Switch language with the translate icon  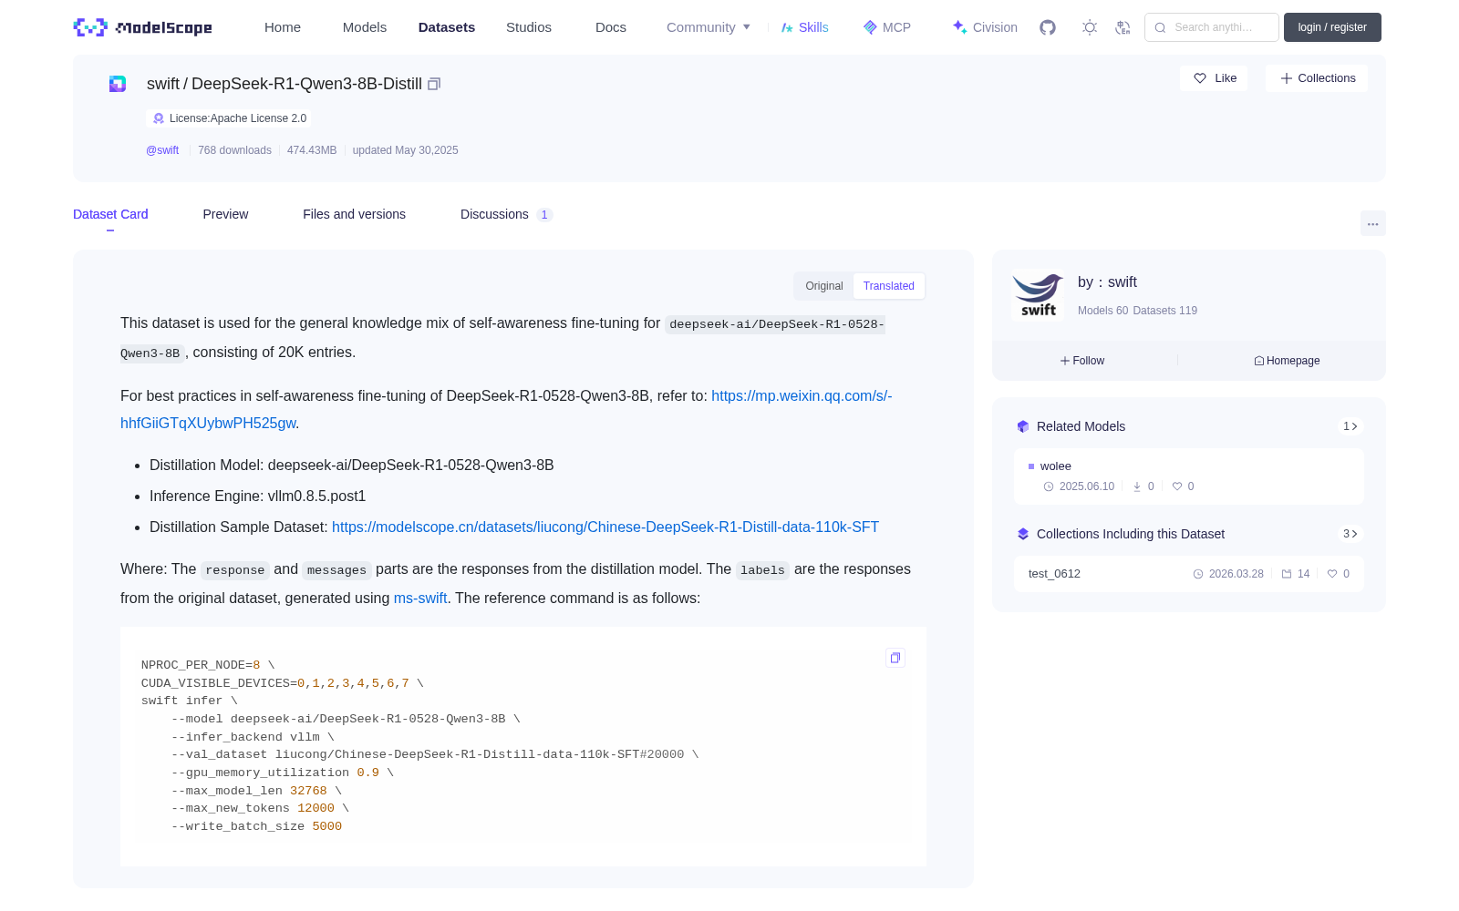coord(1123,27)
